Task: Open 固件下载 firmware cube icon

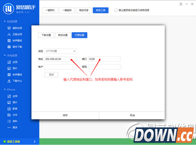Action: point(9,47)
